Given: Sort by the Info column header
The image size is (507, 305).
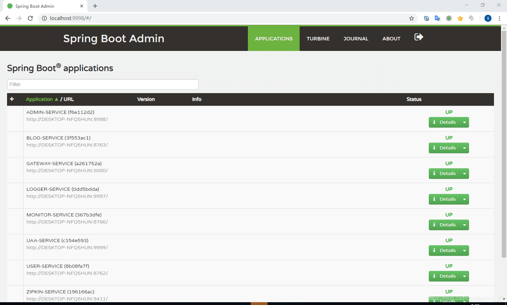Looking at the screenshot, I should (x=196, y=99).
